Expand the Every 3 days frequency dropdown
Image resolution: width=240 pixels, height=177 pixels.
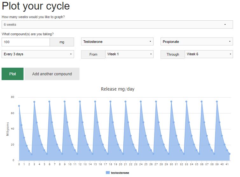click(38, 54)
